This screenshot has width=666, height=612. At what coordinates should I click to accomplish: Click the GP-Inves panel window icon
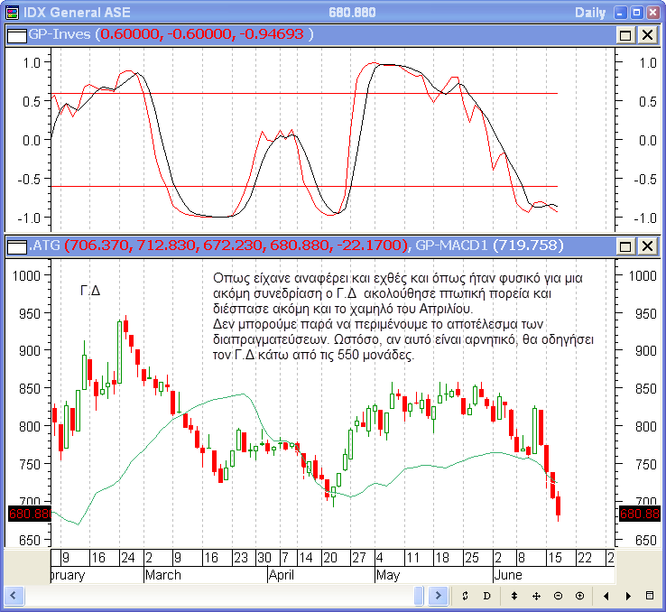pyautogui.click(x=17, y=35)
